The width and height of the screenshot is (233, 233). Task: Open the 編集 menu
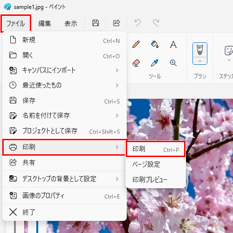coord(45,24)
